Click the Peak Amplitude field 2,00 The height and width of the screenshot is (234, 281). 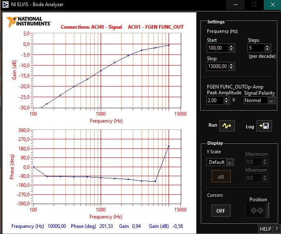[x=215, y=100]
